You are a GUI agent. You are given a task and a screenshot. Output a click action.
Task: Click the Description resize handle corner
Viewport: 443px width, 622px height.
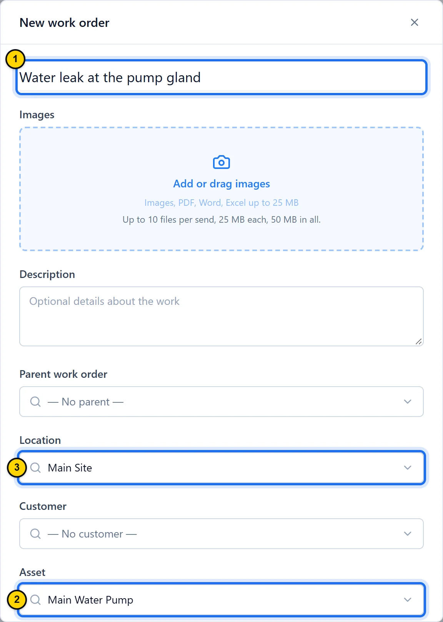click(419, 341)
